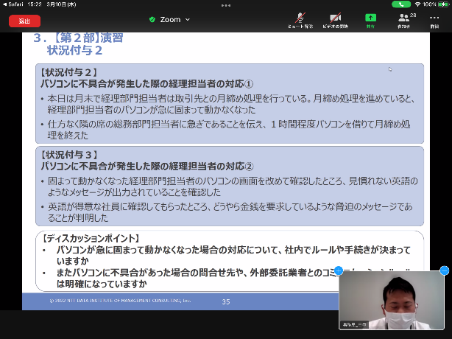Click the slide title 状況付与２

point(74,51)
